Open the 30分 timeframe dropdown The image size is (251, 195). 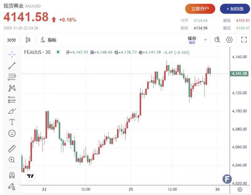click(12, 40)
